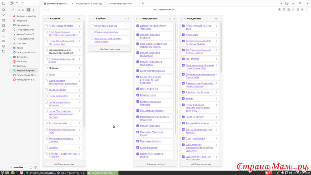Tick the "Митенки" card checkbox

point(46,68)
